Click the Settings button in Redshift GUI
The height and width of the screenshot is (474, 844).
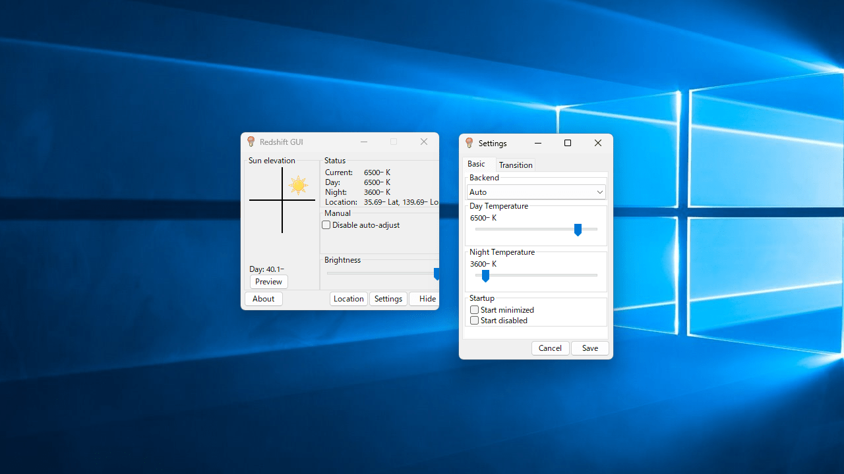pyautogui.click(x=388, y=299)
